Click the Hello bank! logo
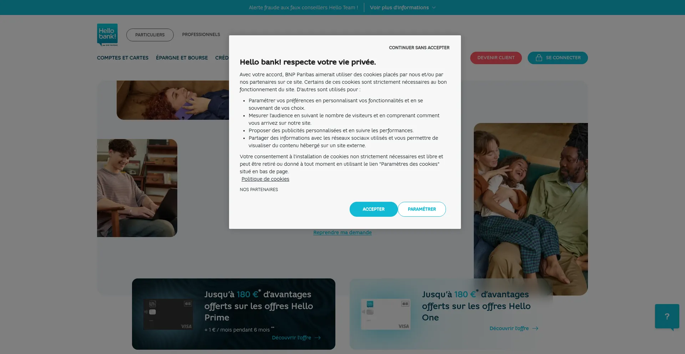Screen dimensions: 685x354 [x=107, y=35]
